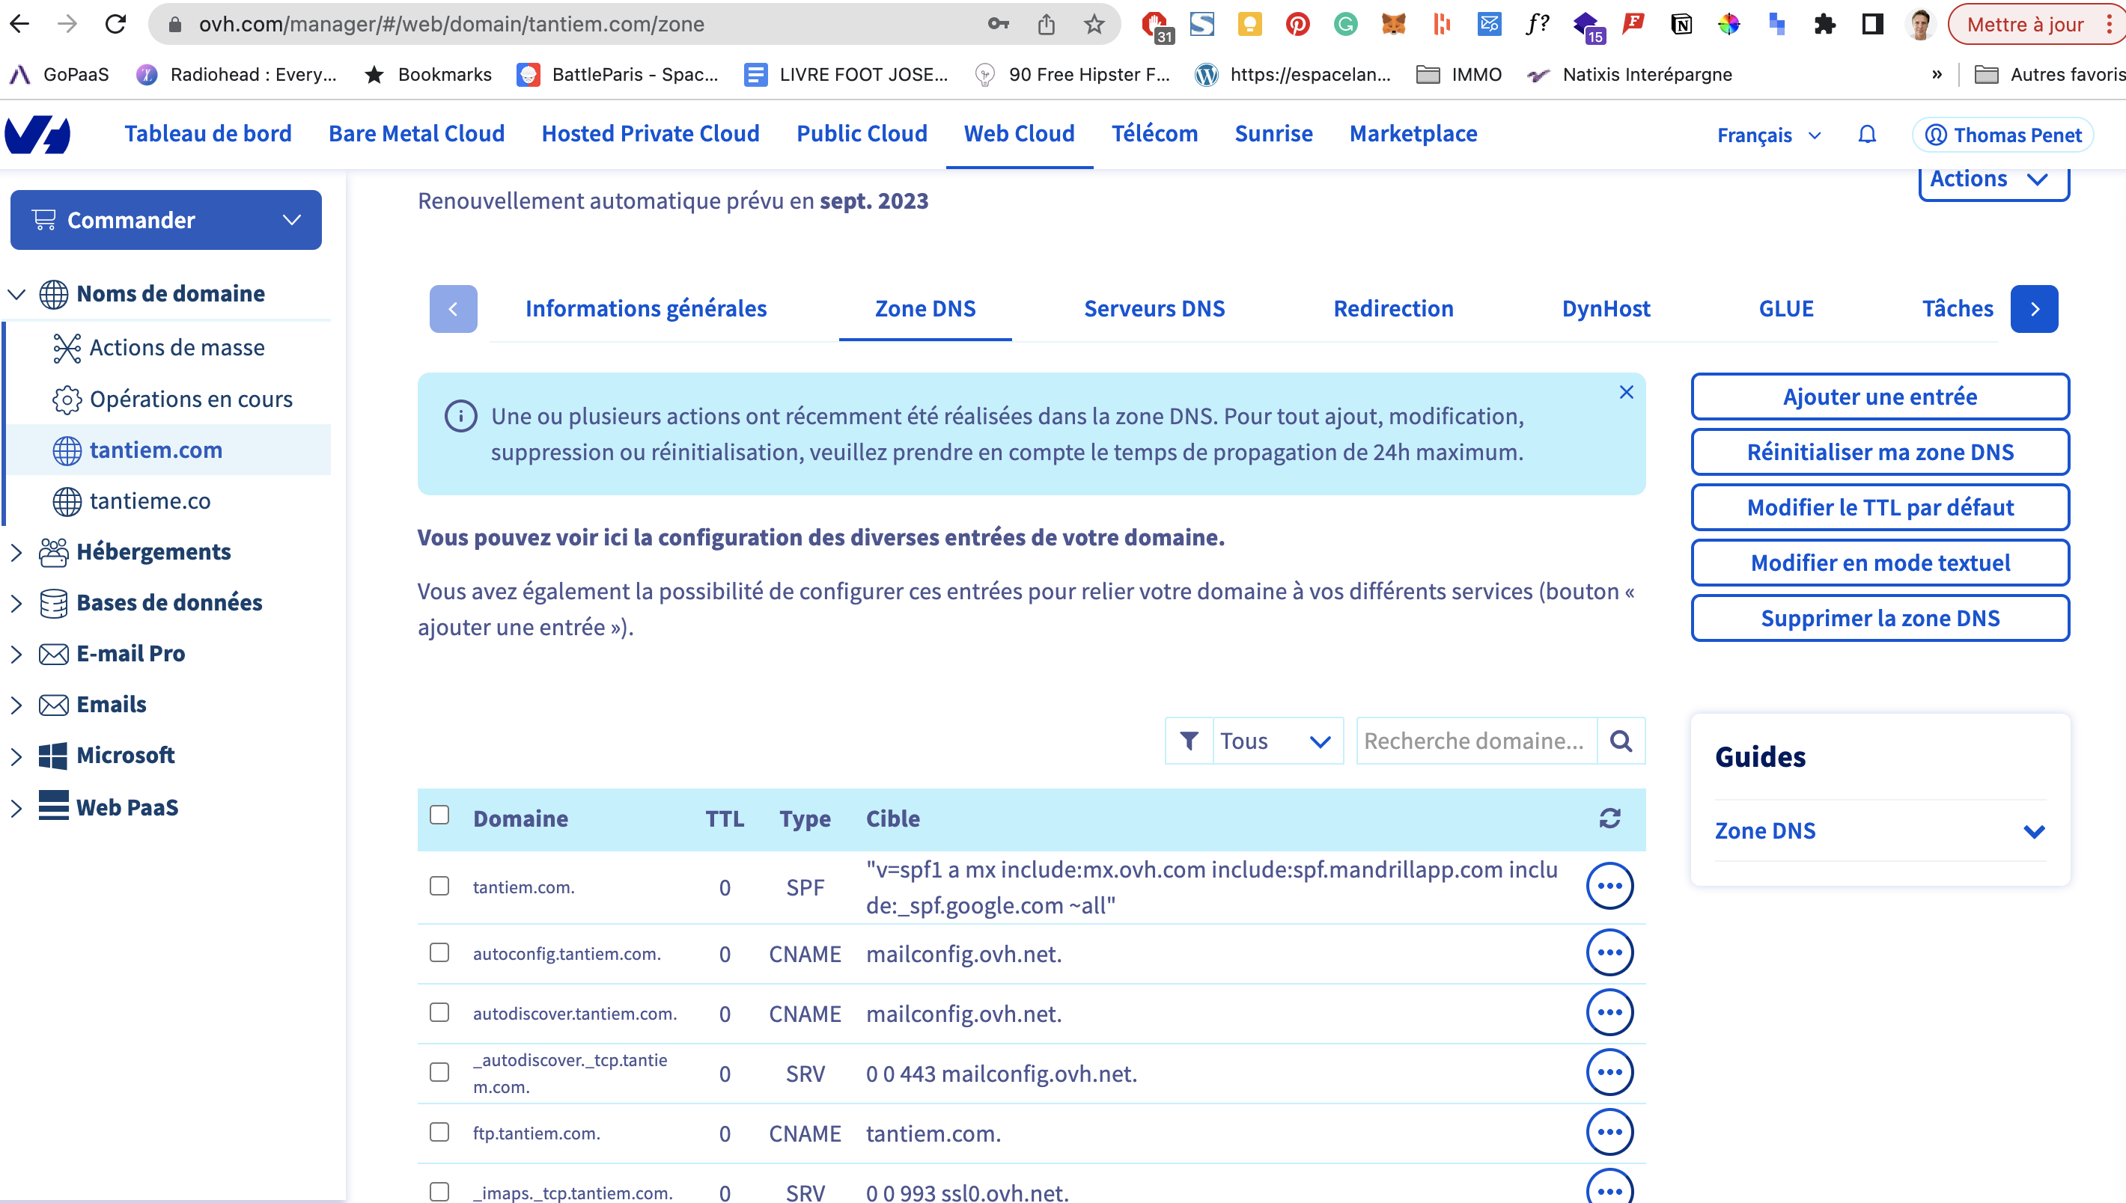
Task: Click Ajouter une entrée button
Action: (1879, 397)
